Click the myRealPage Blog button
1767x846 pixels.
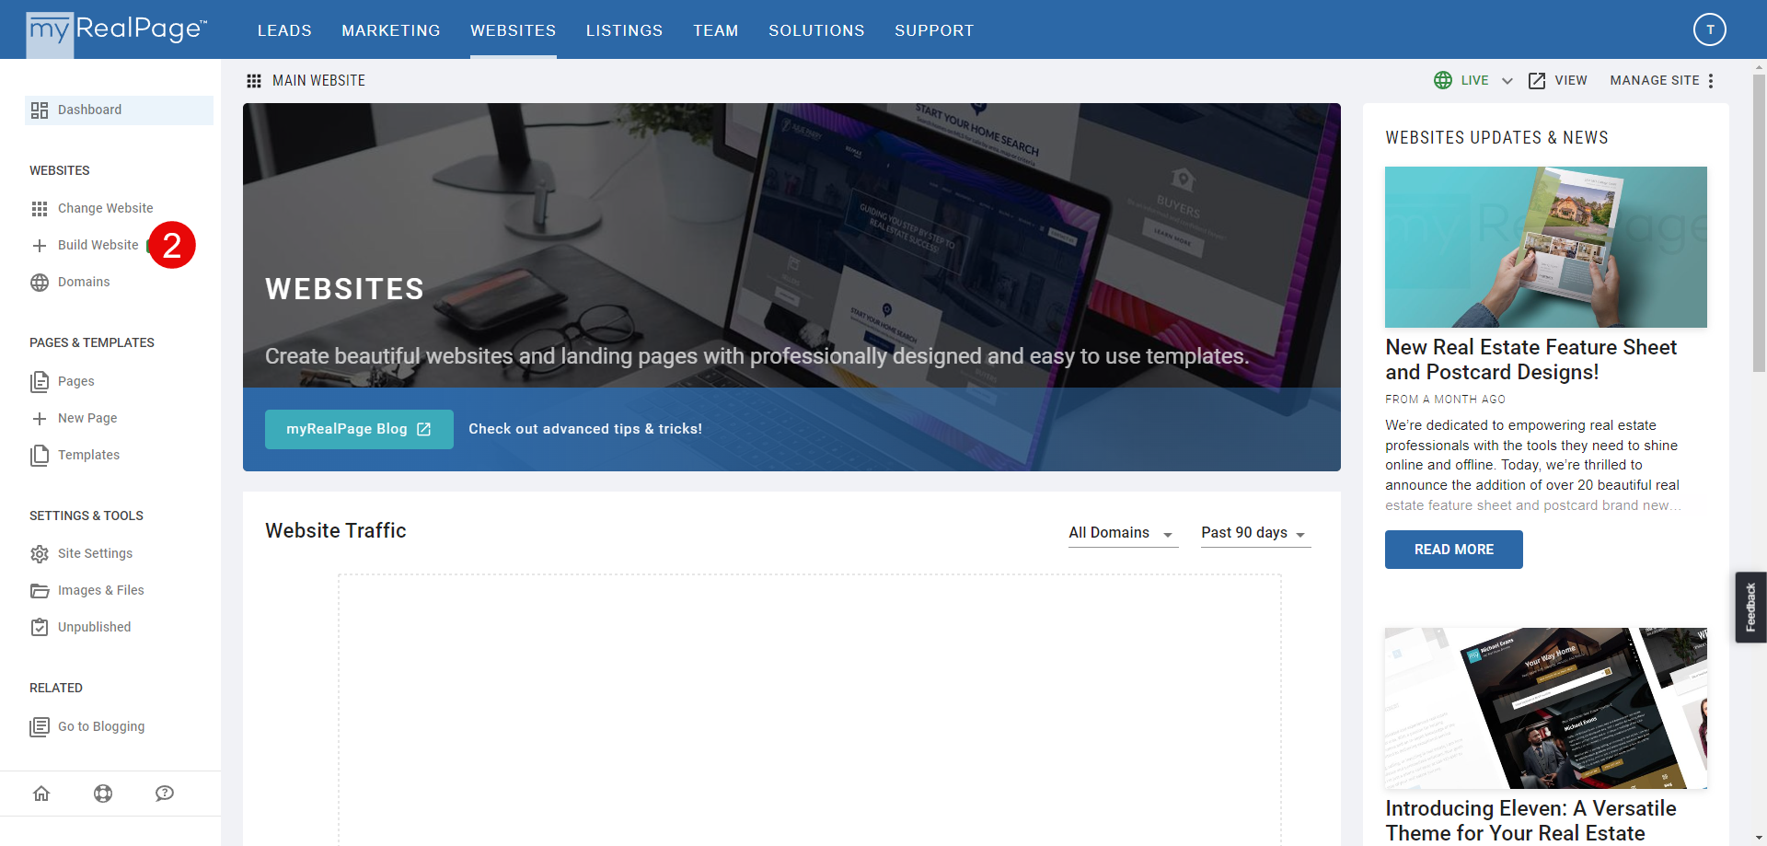359,429
